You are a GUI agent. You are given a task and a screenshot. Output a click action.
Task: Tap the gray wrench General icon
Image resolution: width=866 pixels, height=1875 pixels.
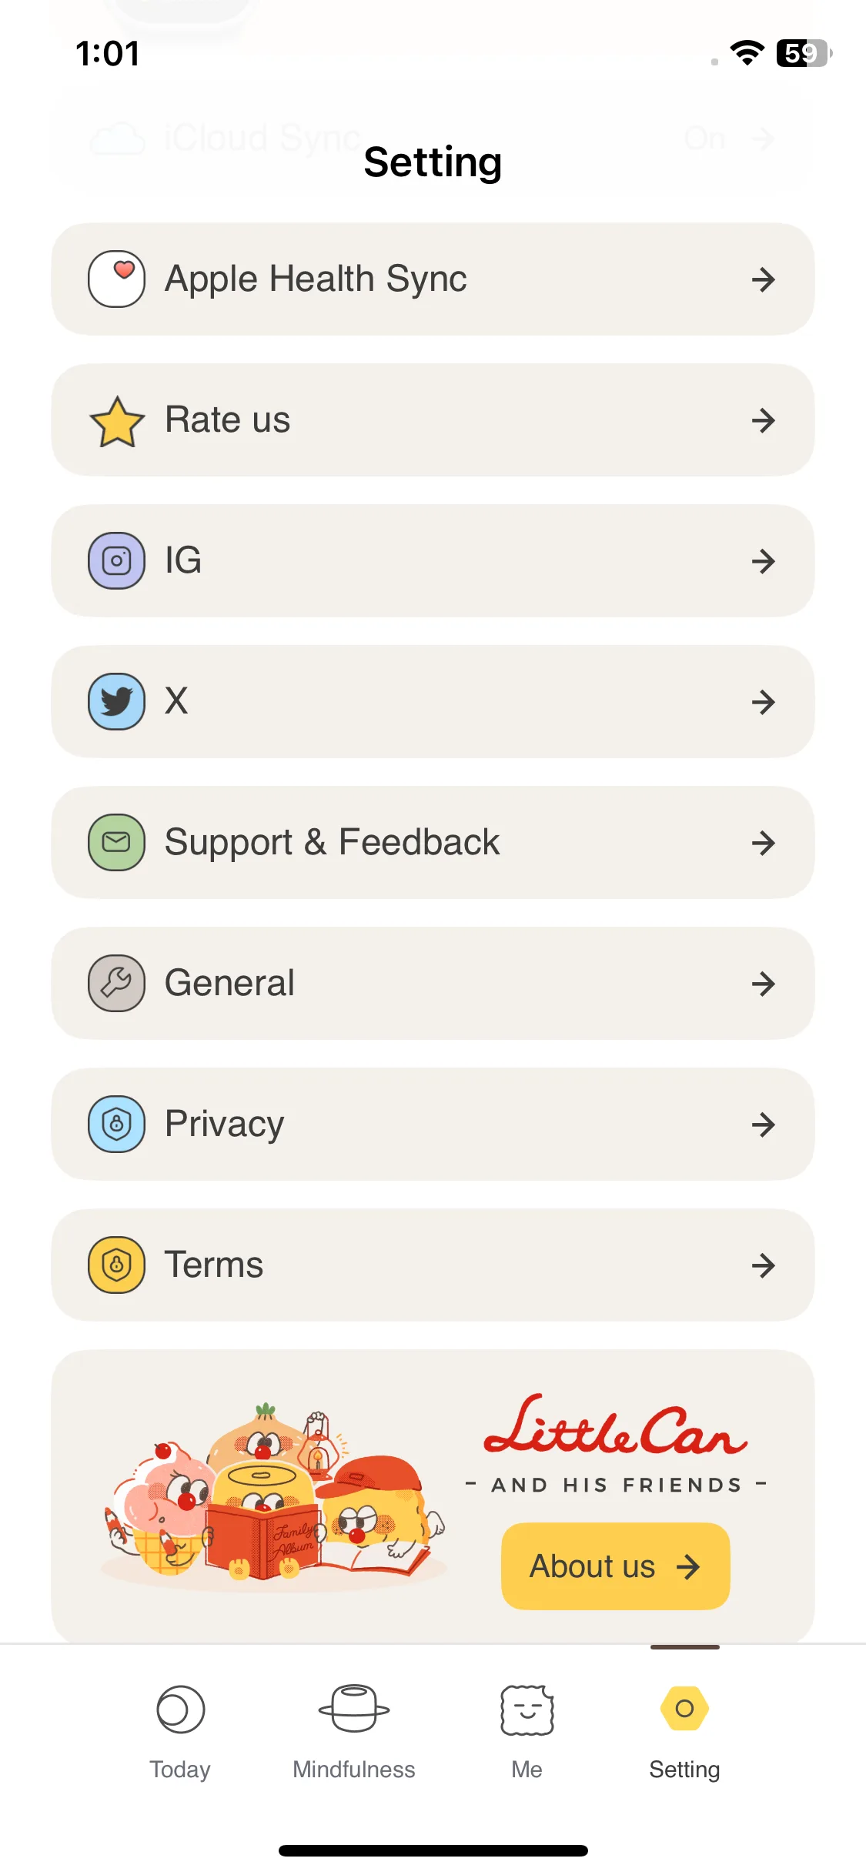coord(116,983)
